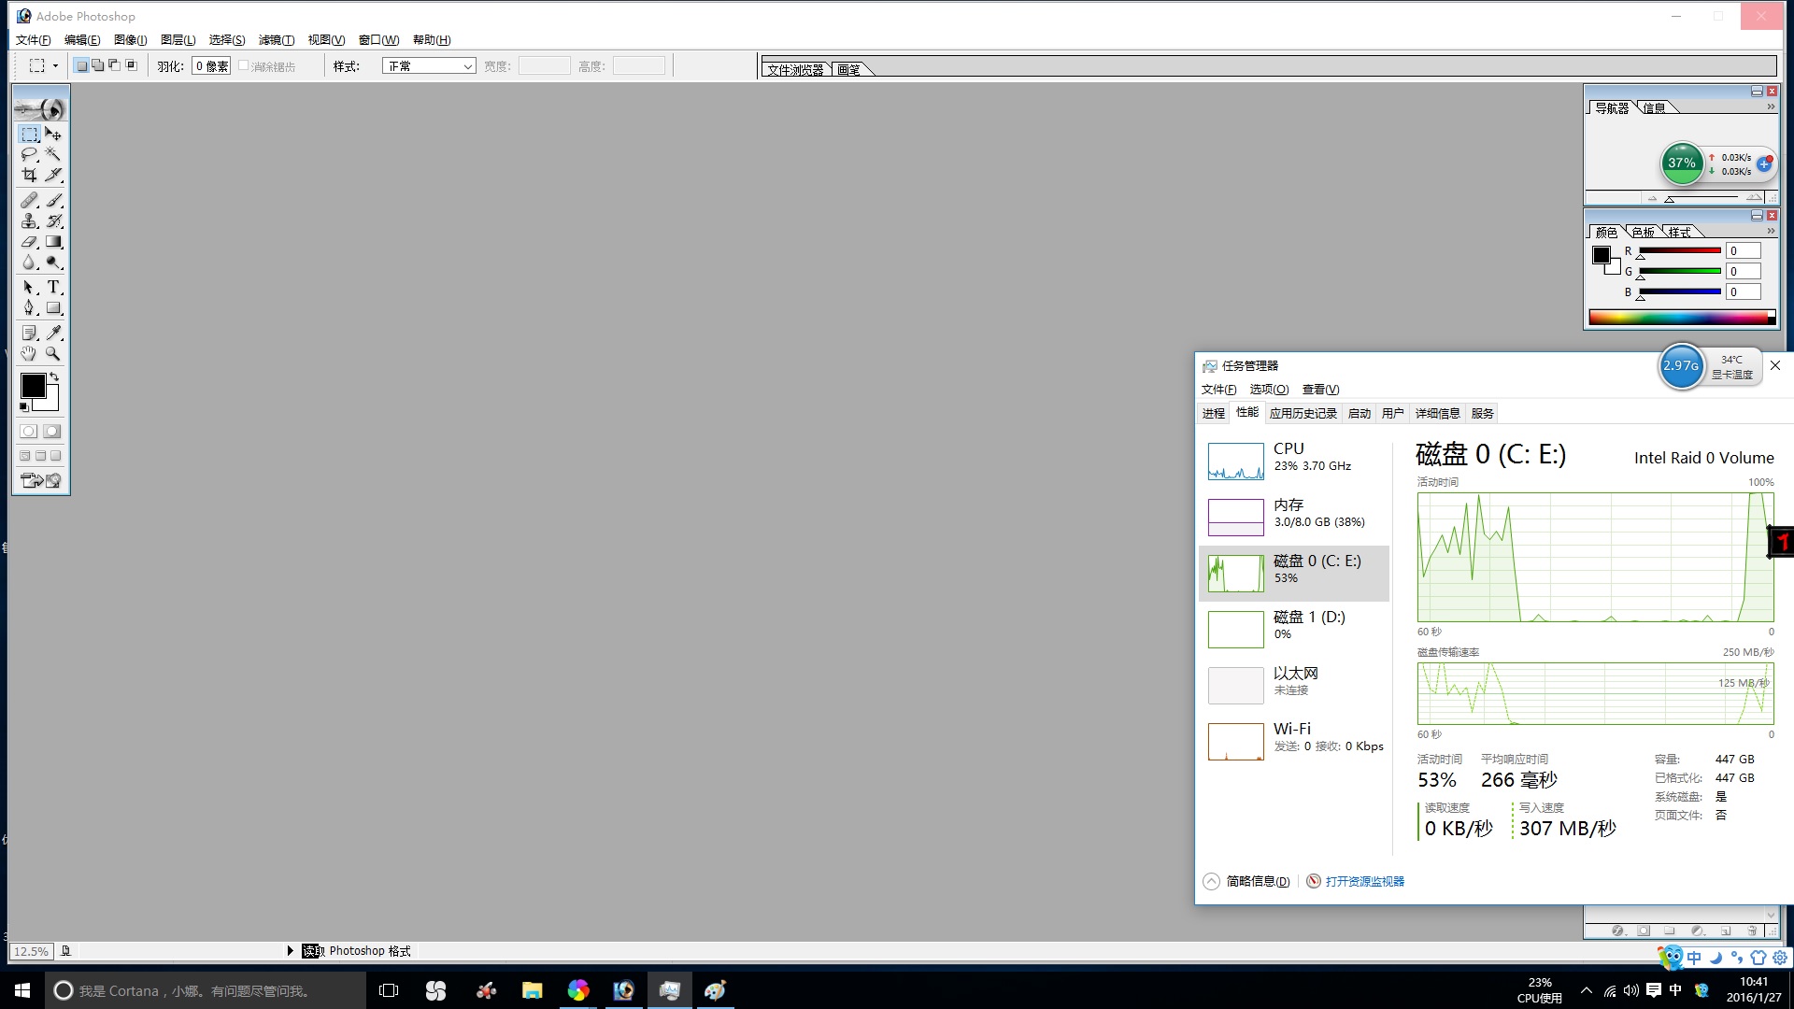
Task: Select 内存 in performance list
Action: 1294,517
